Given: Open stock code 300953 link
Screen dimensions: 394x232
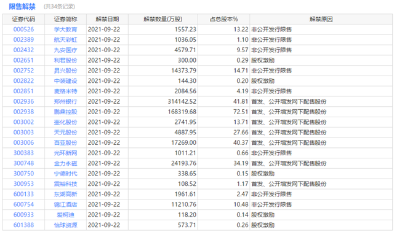Looking at the screenshot, I should click(x=23, y=184).
